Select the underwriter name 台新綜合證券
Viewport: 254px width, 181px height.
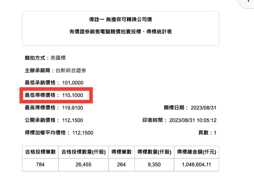point(71,70)
